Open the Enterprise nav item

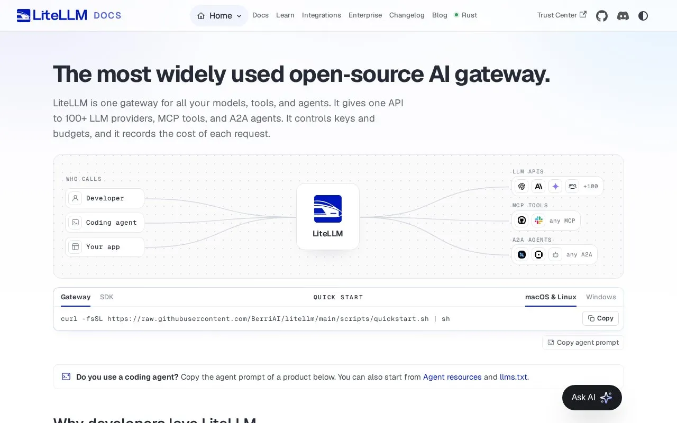click(x=365, y=15)
